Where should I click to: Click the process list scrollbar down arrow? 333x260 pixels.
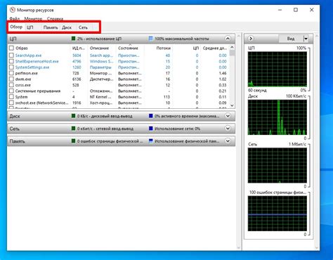point(232,105)
